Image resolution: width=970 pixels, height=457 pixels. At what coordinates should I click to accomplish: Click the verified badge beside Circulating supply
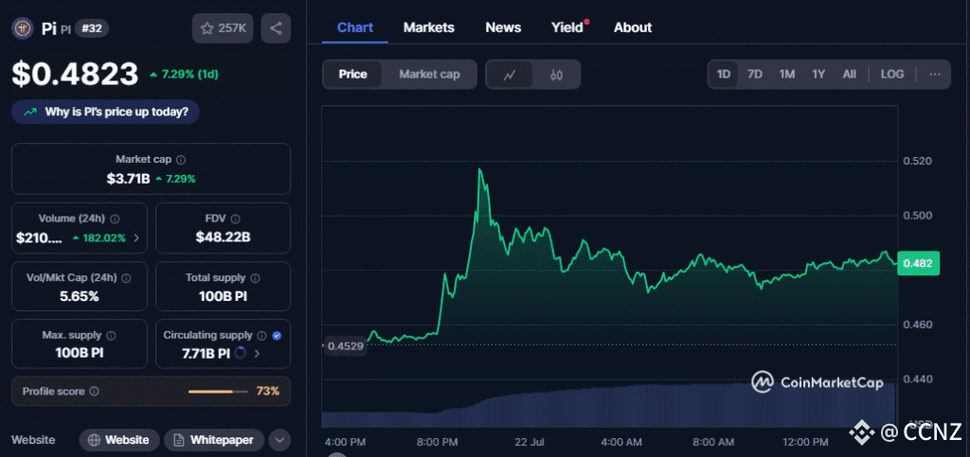click(277, 335)
